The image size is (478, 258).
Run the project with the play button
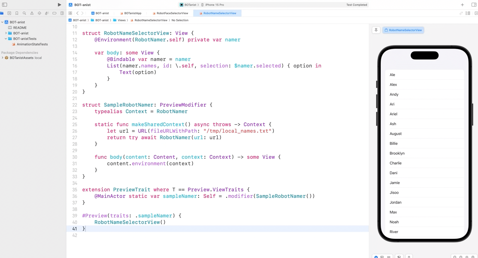[59, 5]
